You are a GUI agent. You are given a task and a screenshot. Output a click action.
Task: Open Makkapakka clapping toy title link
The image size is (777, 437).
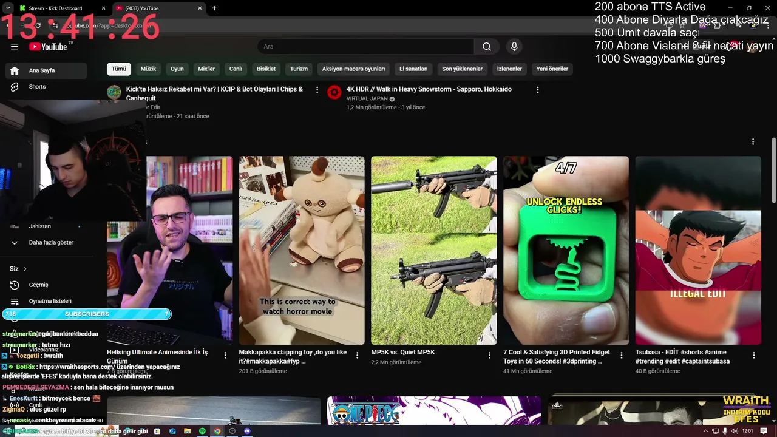[293, 356]
